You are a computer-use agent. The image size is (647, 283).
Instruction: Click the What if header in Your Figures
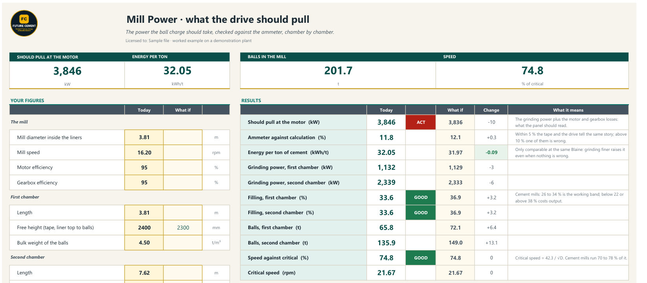pos(183,110)
